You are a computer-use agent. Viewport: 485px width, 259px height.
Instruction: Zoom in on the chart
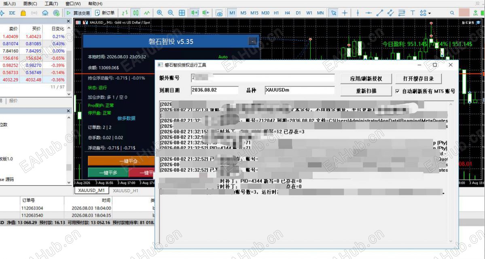pyautogui.click(x=160, y=13)
